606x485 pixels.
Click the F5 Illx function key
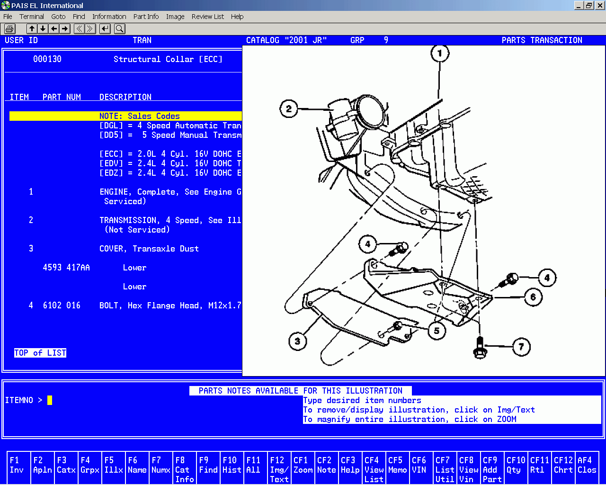click(x=114, y=468)
